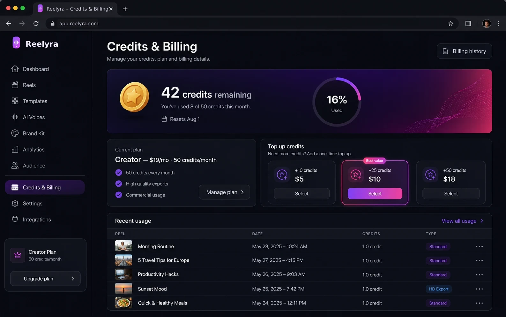Image resolution: width=506 pixels, height=317 pixels.
Task: Click the Audience people icon
Action: pos(15,166)
